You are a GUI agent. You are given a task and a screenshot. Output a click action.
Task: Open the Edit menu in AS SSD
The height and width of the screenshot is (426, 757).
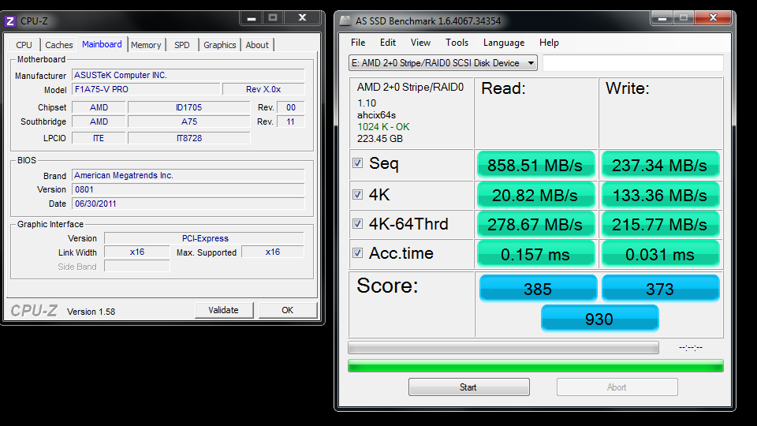pos(388,43)
